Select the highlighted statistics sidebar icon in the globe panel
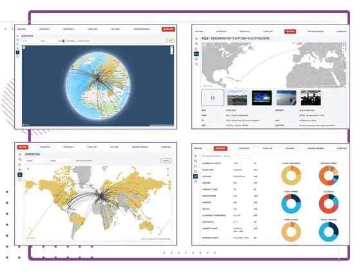Image resolution: width=354 pixels, height=275 pixels. 17,52
